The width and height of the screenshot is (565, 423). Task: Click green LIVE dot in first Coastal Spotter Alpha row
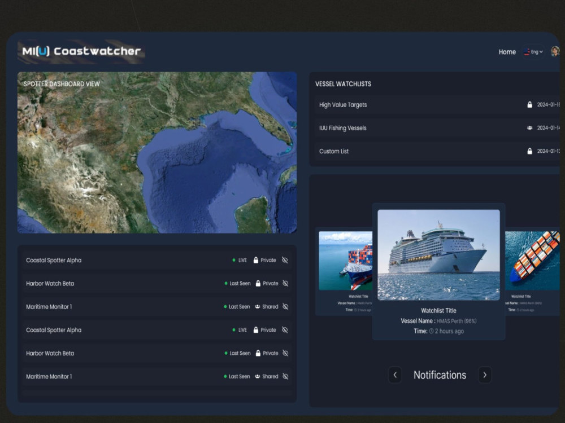(x=234, y=260)
